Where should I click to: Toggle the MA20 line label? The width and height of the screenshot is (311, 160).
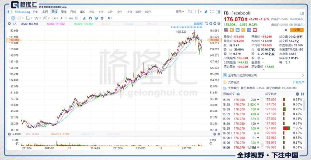tap(30, 24)
